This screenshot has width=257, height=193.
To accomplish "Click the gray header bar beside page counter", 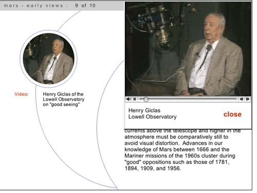I will pos(109,6).
